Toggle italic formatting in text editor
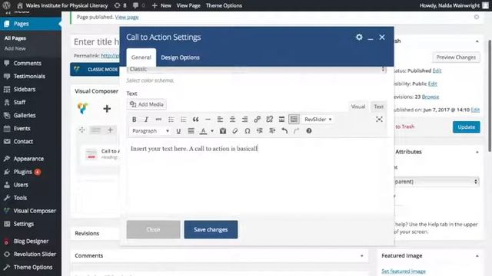The width and height of the screenshot is (492, 276). 146,120
